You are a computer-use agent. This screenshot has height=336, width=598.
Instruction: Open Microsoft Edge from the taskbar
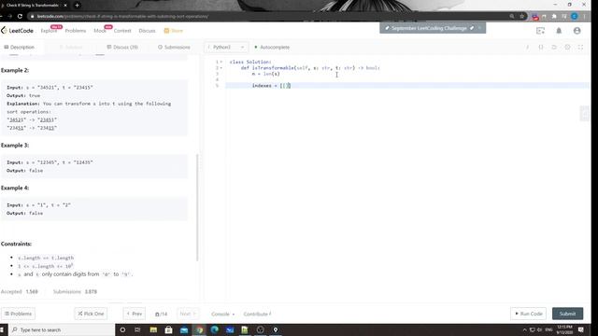click(214, 329)
